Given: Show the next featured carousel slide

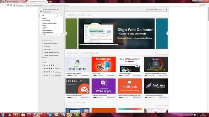Looking at the screenshot, I should coord(168,33).
